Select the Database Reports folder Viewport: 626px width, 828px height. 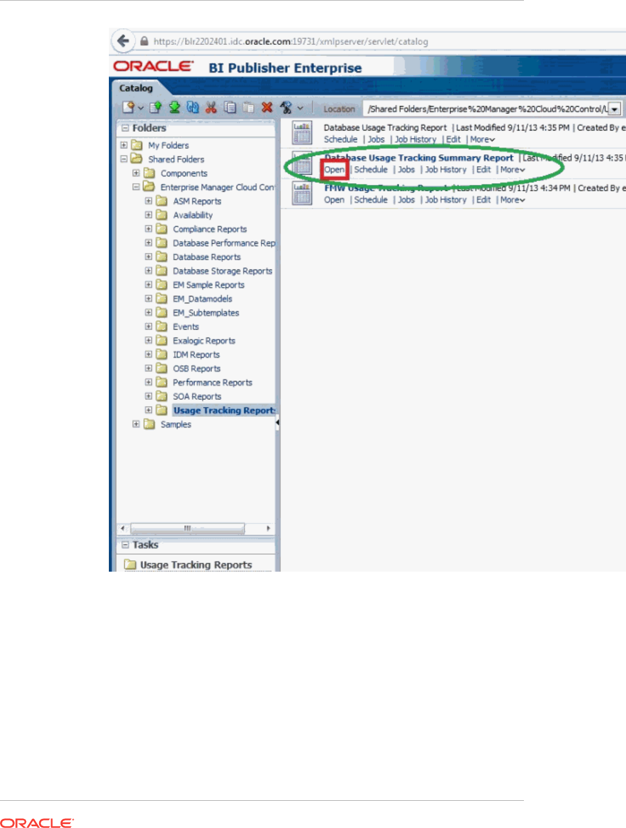[x=206, y=257]
